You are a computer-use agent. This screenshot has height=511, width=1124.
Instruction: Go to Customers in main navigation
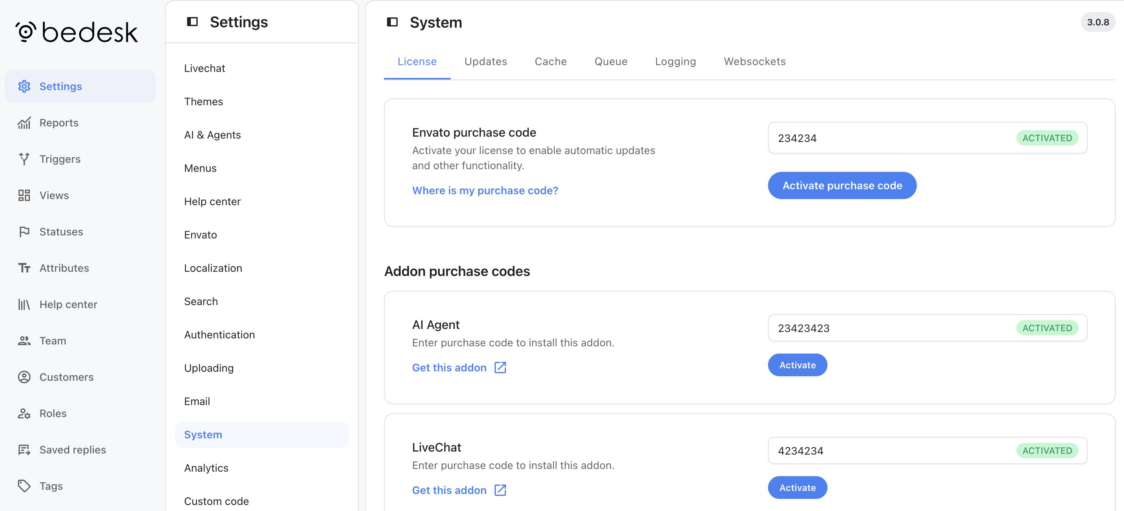[80, 377]
